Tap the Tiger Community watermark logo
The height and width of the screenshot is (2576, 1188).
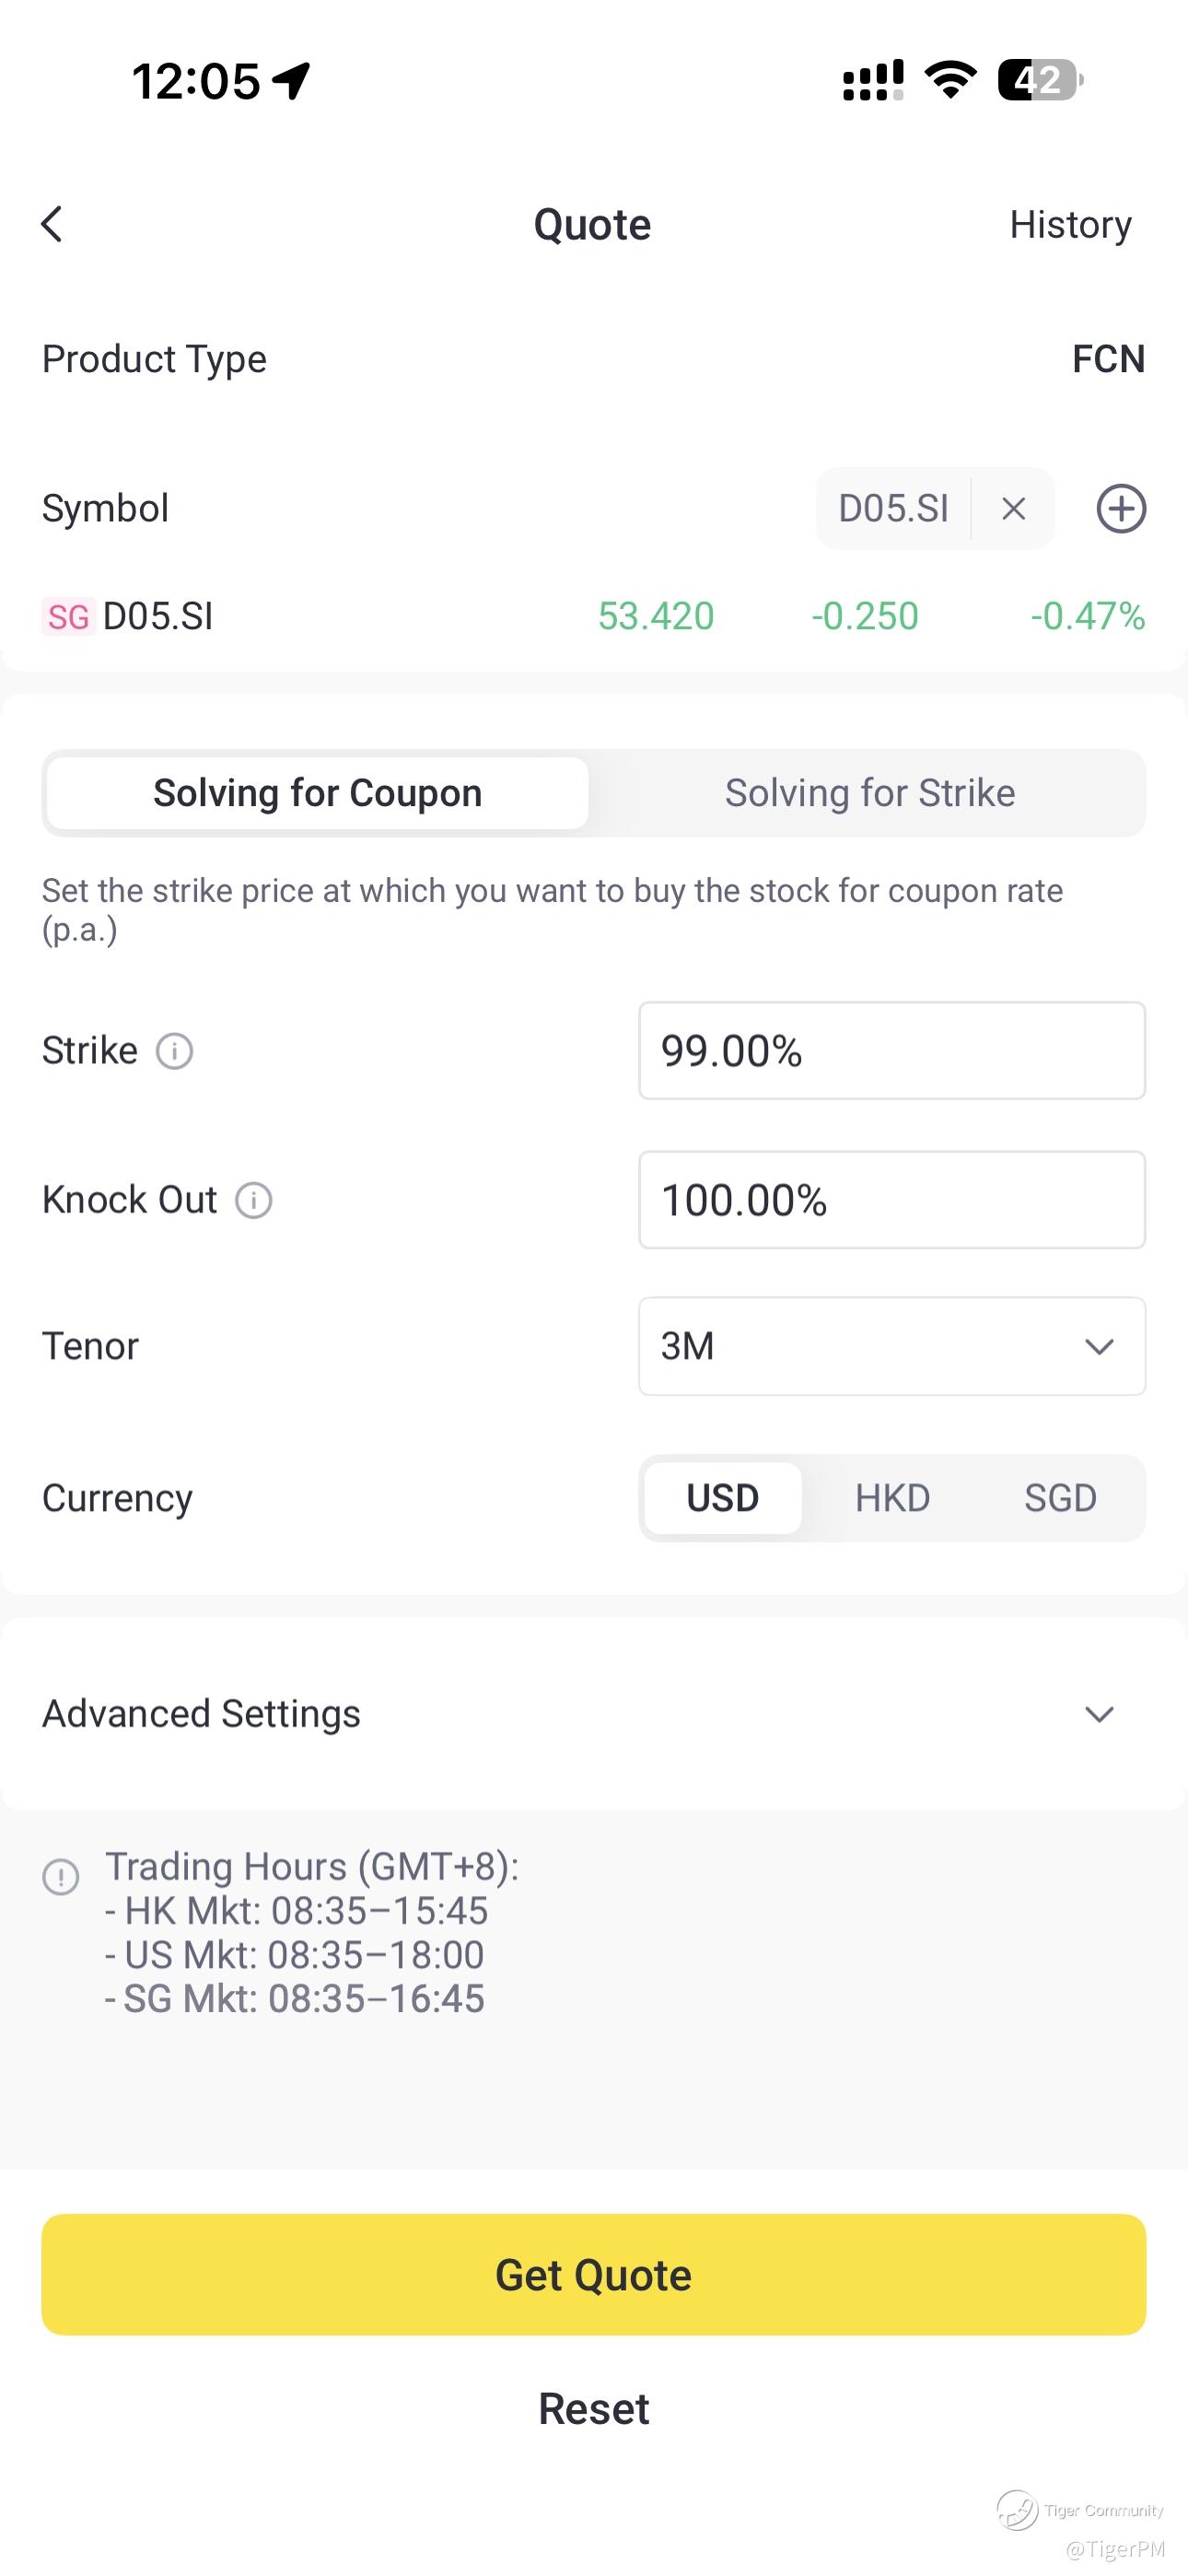(1018, 2510)
